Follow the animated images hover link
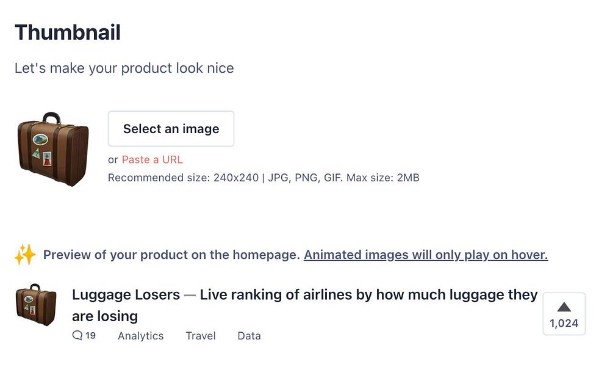This screenshot has height=367, width=610. coord(426,255)
